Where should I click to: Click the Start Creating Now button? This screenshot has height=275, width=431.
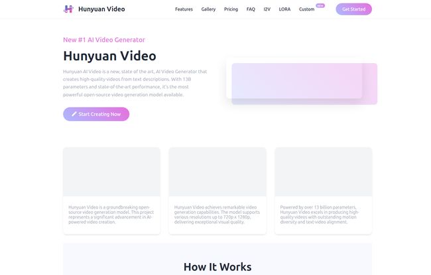[96, 114]
